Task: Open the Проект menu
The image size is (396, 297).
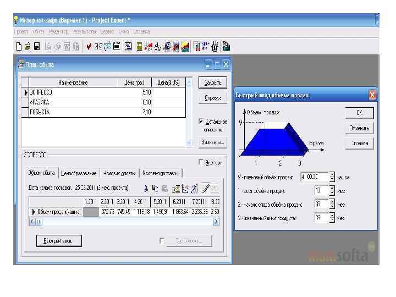Action: (x=21, y=32)
